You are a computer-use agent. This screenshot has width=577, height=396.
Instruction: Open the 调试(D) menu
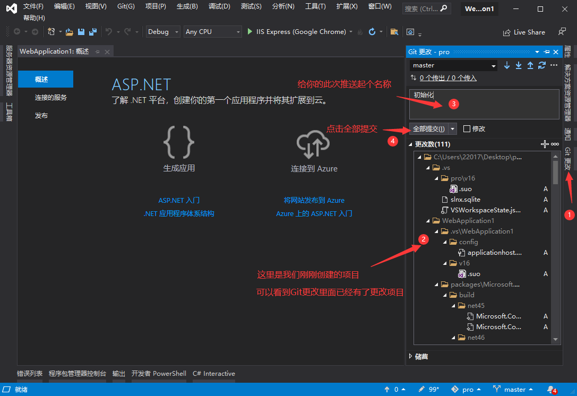[219, 6]
